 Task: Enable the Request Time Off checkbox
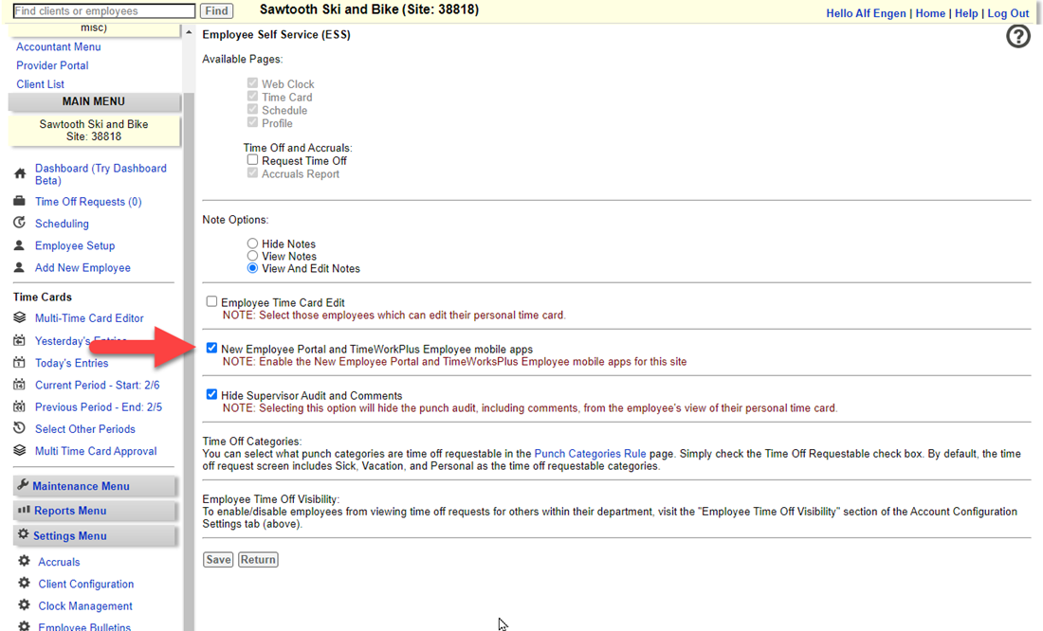pos(252,160)
